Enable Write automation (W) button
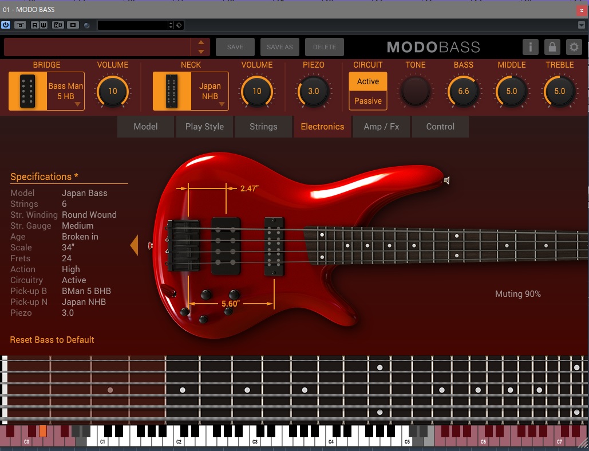 [43, 25]
